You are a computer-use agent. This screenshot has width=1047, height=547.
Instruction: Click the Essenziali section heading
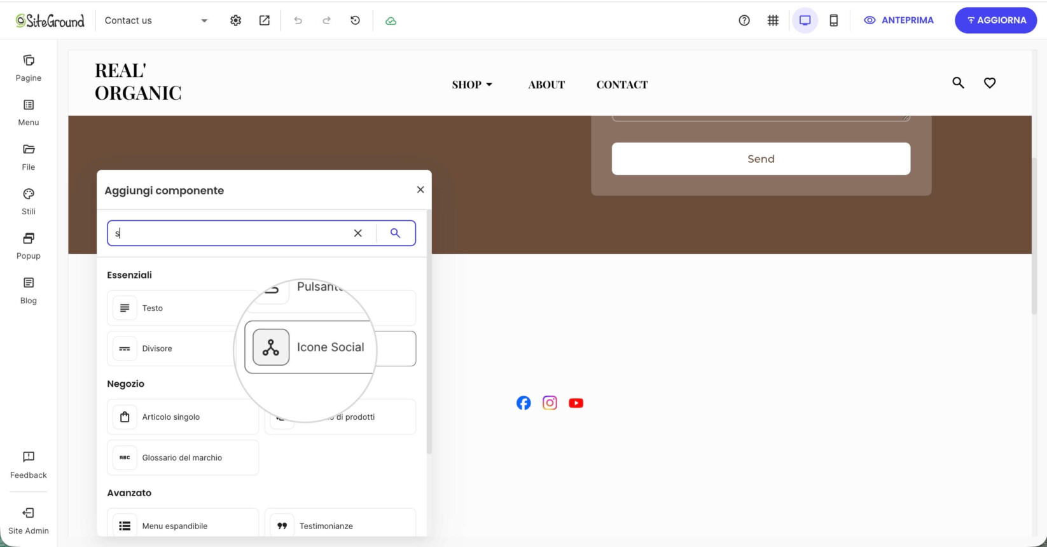[x=129, y=275]
